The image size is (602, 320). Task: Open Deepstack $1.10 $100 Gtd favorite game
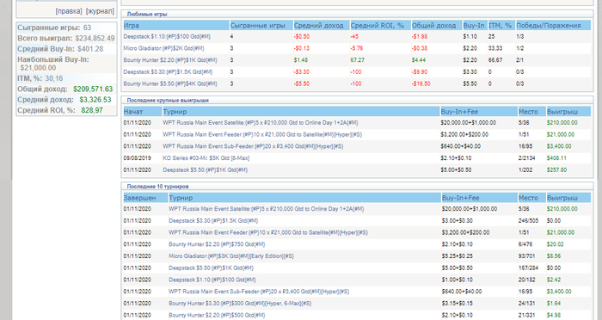click(167, 36)
